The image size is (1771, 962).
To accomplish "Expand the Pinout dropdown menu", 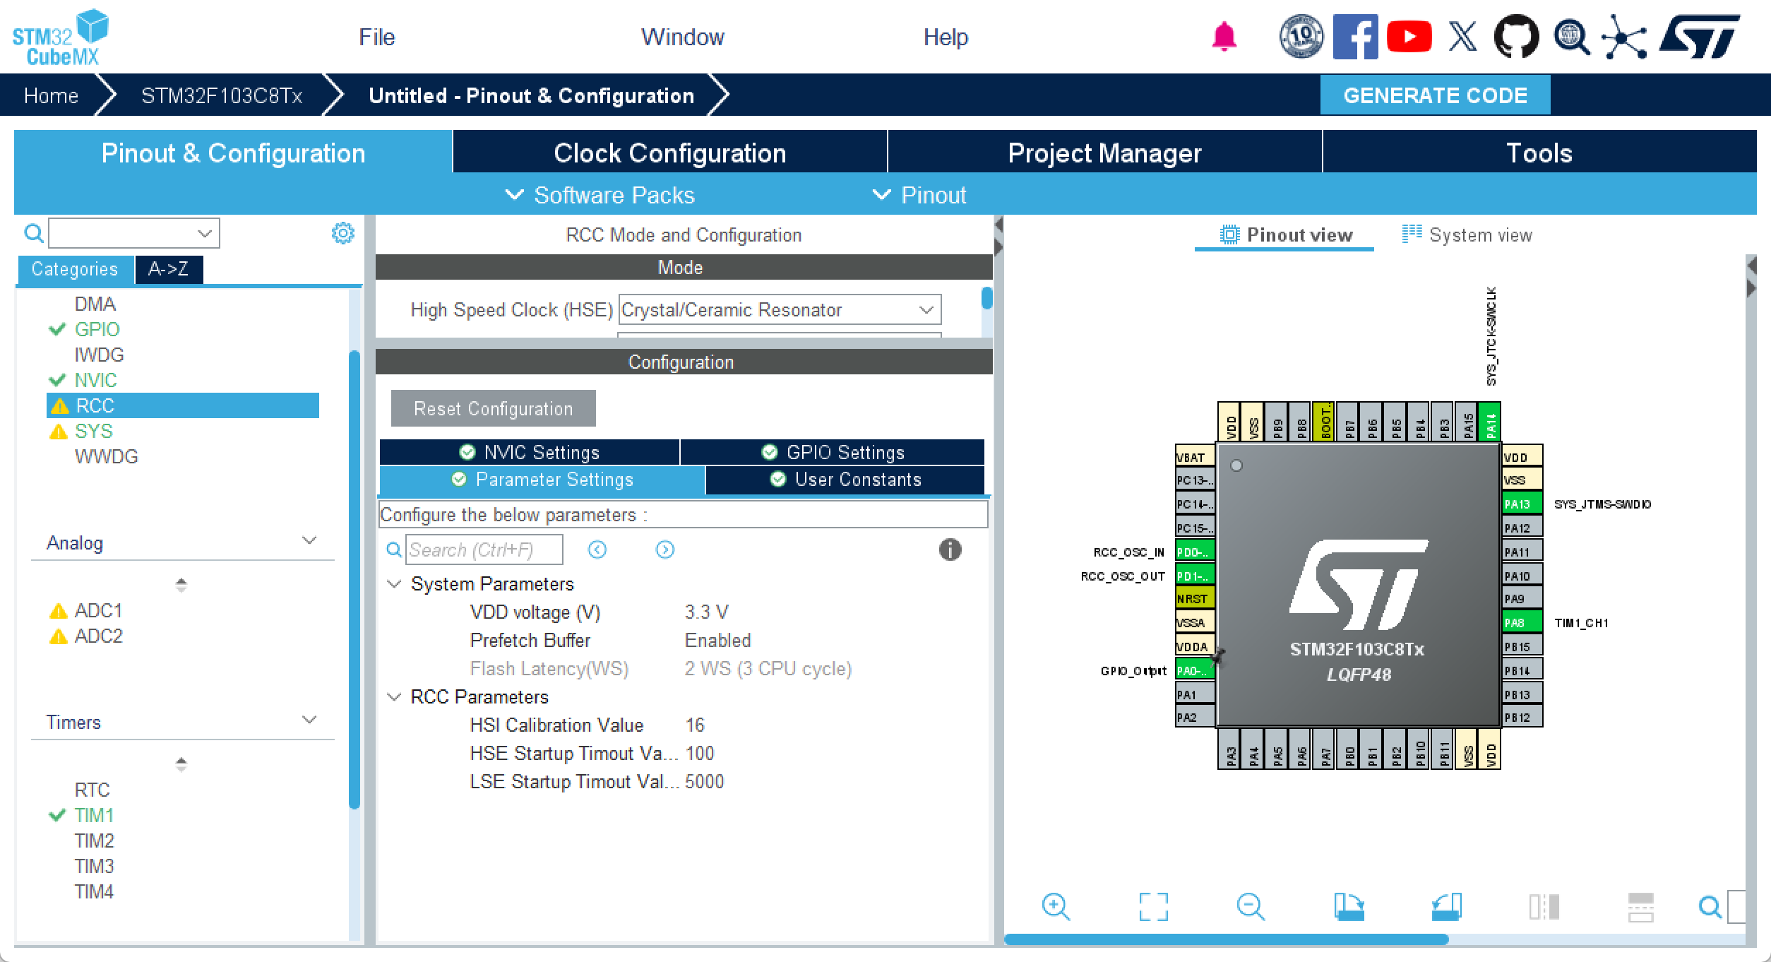I will 919,195.
